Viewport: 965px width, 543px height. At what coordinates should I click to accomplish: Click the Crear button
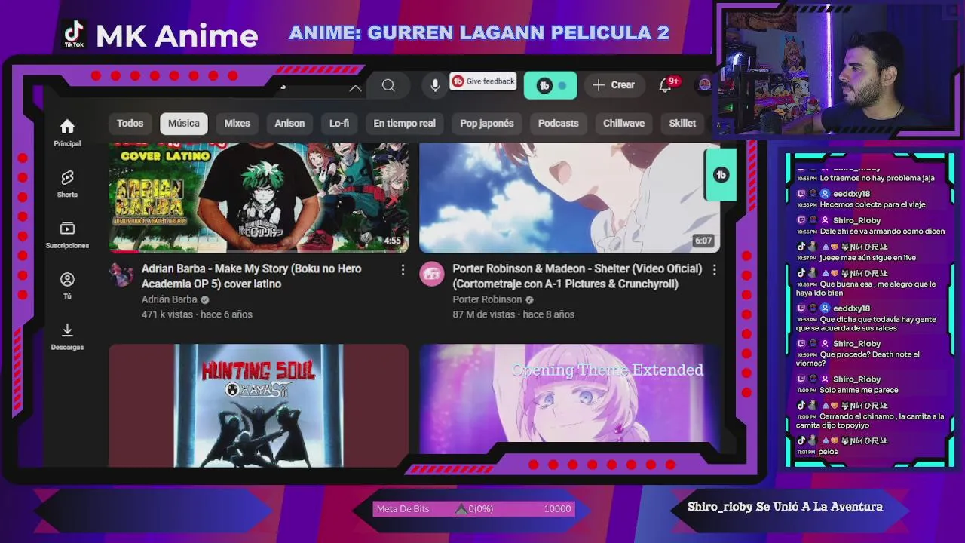614,85
